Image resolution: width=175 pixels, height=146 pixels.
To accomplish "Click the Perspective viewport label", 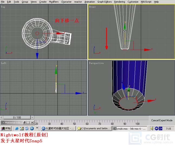I will (x=96, y=63).
